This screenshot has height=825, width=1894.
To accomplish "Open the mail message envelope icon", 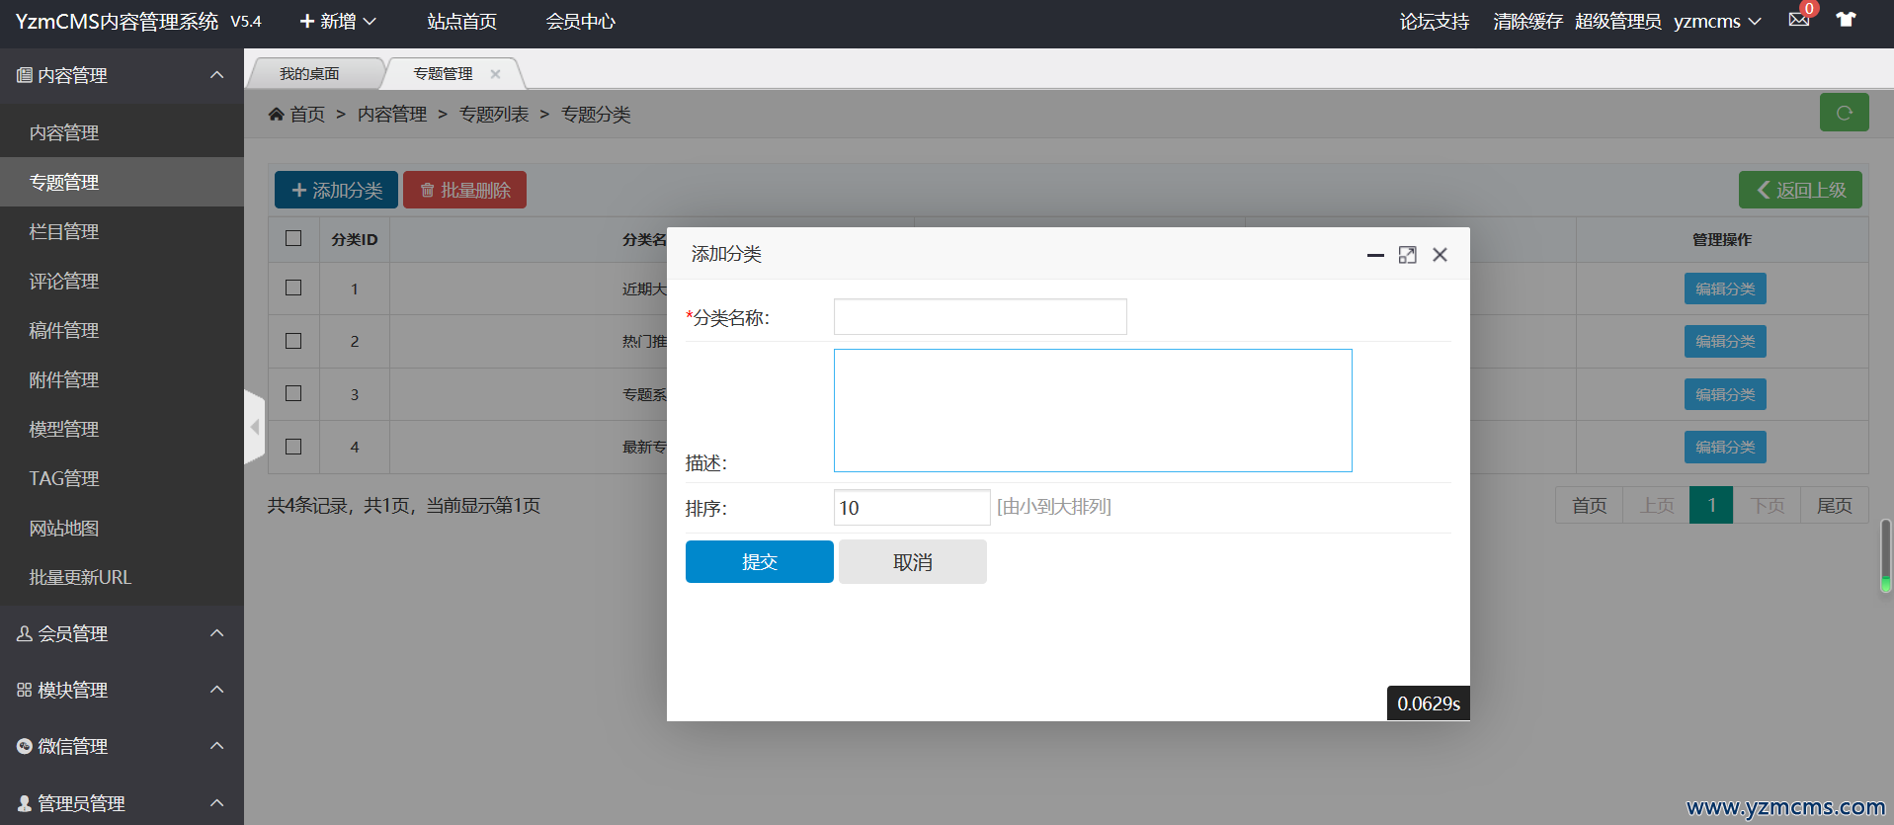I will (1798, 21).
